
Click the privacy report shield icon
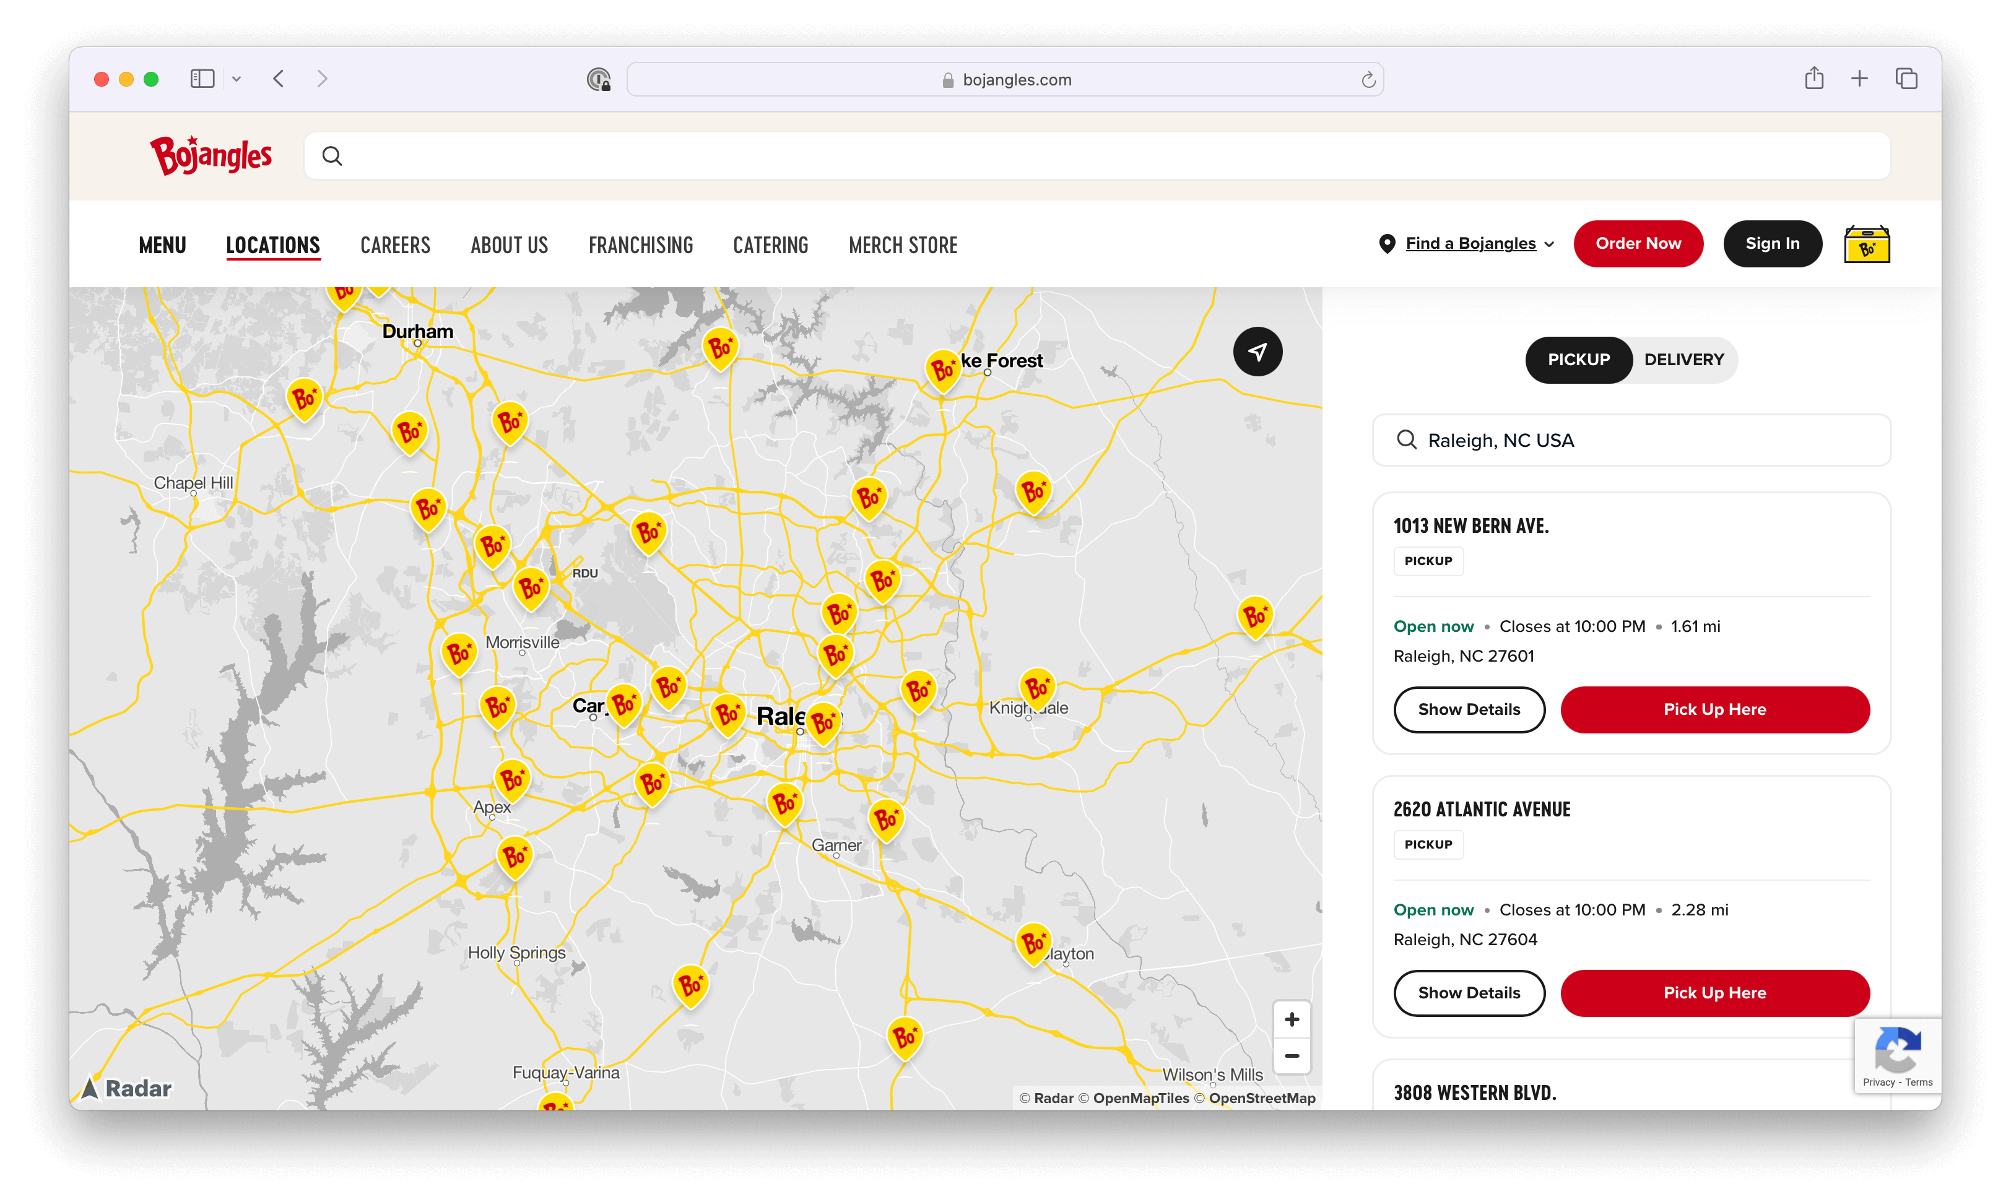tap(599, 79)
